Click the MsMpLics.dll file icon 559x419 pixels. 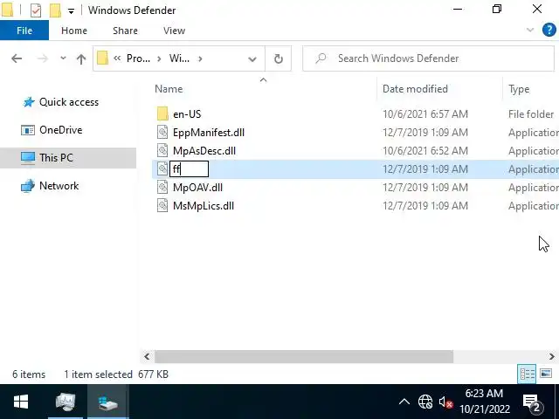[x=162, y=206]
